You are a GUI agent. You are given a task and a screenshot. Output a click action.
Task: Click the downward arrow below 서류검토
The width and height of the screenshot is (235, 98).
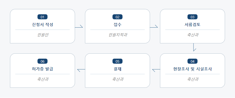194,47
